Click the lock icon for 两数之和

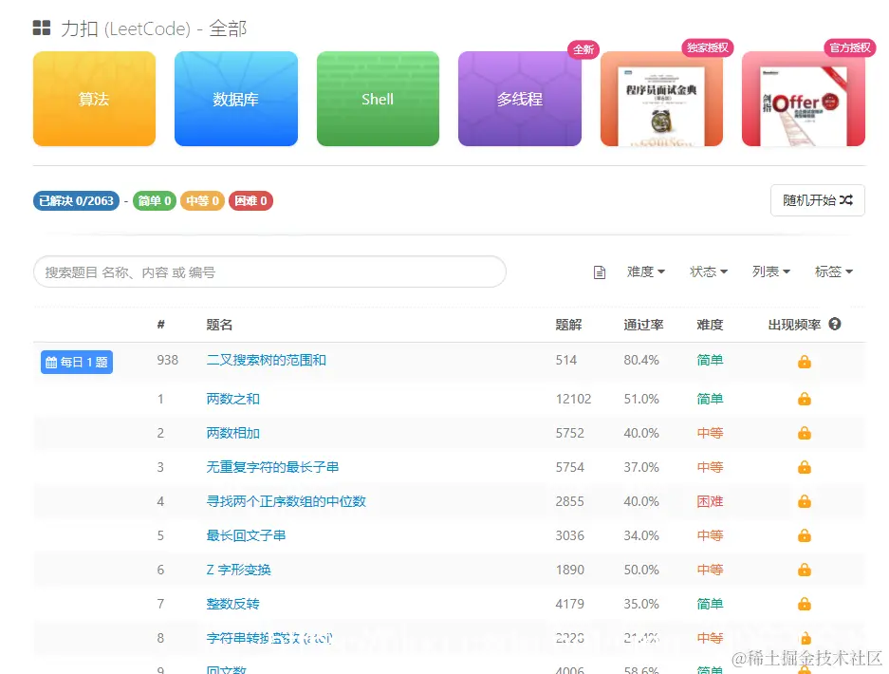click(804, 399)
